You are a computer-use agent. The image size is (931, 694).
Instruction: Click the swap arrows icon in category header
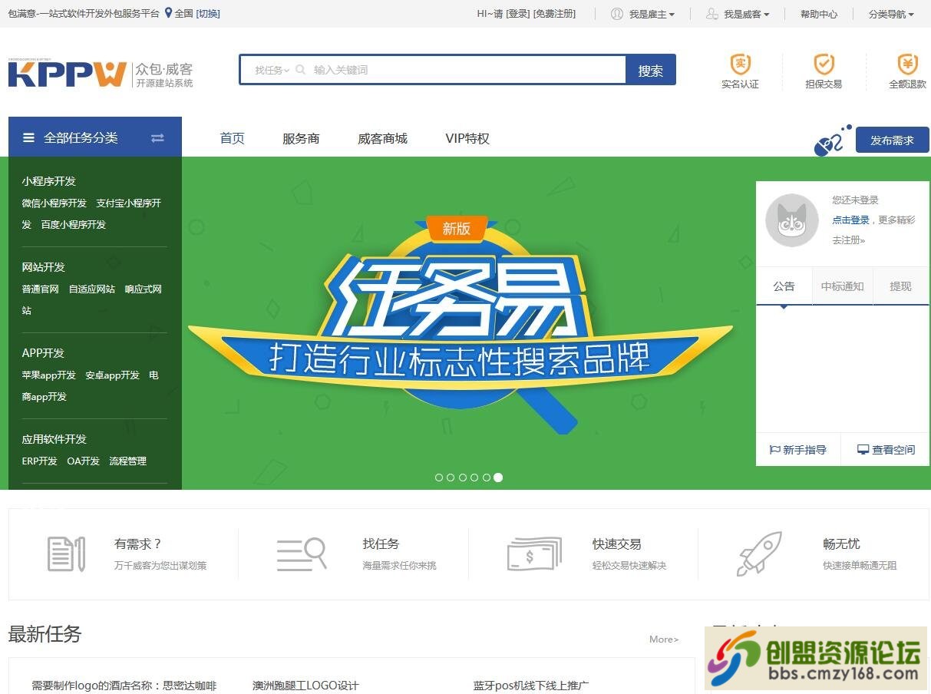pyautogui.click(x=157, y=138)
